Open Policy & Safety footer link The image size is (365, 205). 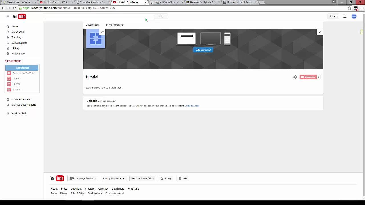(x=78, y=193)
